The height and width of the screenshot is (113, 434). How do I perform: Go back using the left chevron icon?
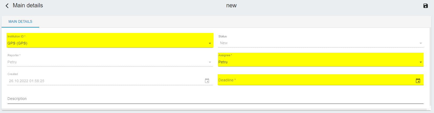[x=7, y=6]
